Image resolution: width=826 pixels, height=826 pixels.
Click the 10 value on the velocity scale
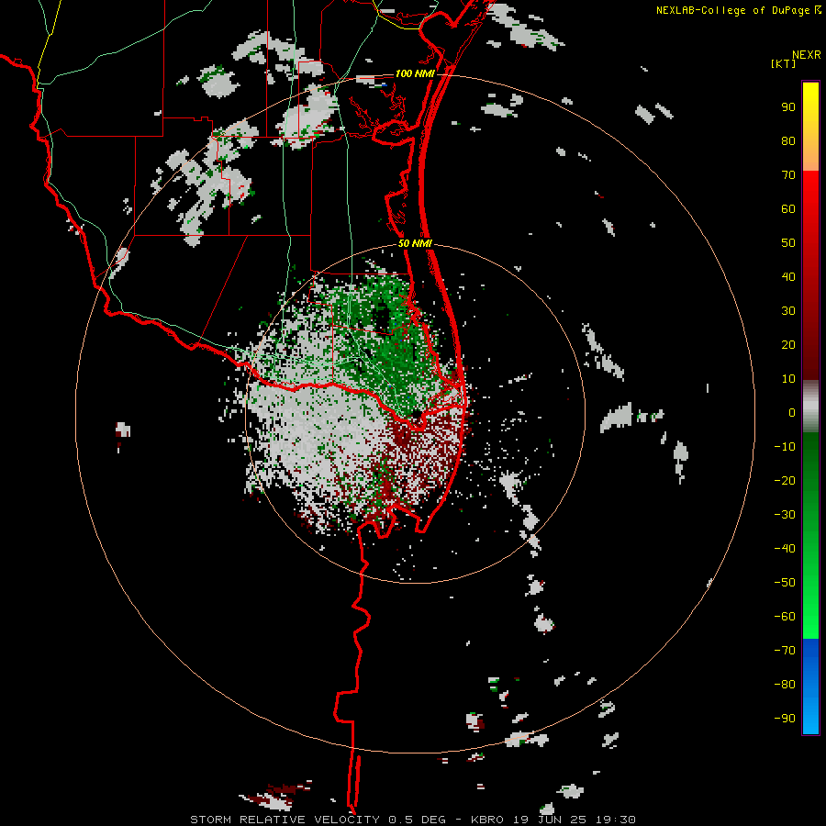[788, 379]
